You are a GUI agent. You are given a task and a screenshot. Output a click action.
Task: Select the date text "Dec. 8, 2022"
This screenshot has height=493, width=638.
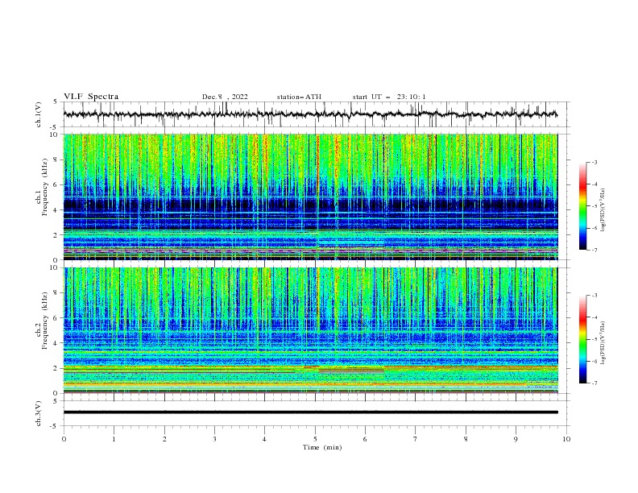tap(225, 97)
